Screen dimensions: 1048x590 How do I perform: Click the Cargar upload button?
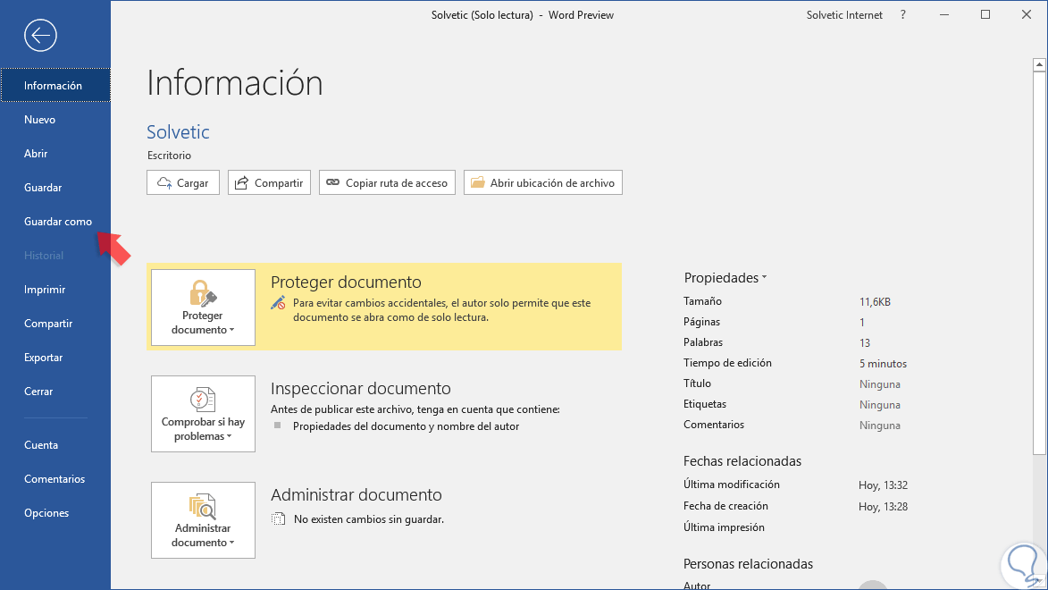pyautogui.click(x=183, y=182)
